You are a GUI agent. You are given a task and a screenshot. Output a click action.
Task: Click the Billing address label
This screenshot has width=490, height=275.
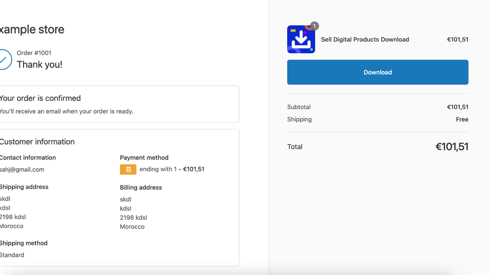(x=141, y=188)
